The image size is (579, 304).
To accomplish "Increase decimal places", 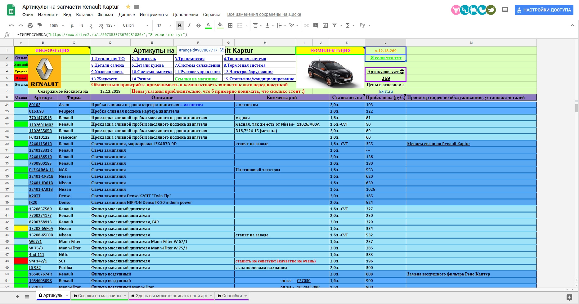I will (x=100, y=25).
